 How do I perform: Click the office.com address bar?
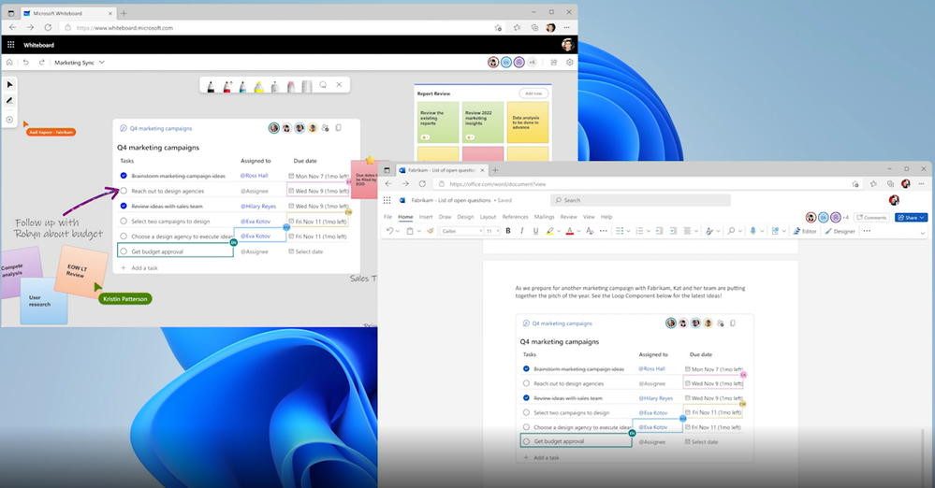pos(644,184)
